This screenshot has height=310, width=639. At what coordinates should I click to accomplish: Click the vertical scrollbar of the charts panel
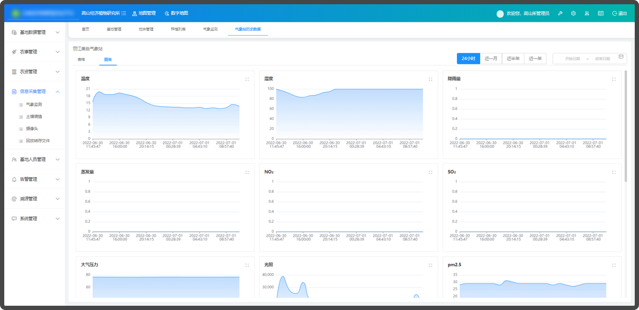tap(626, 125)
